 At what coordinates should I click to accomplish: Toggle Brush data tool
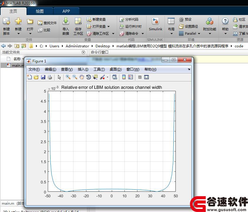[102, 77]
